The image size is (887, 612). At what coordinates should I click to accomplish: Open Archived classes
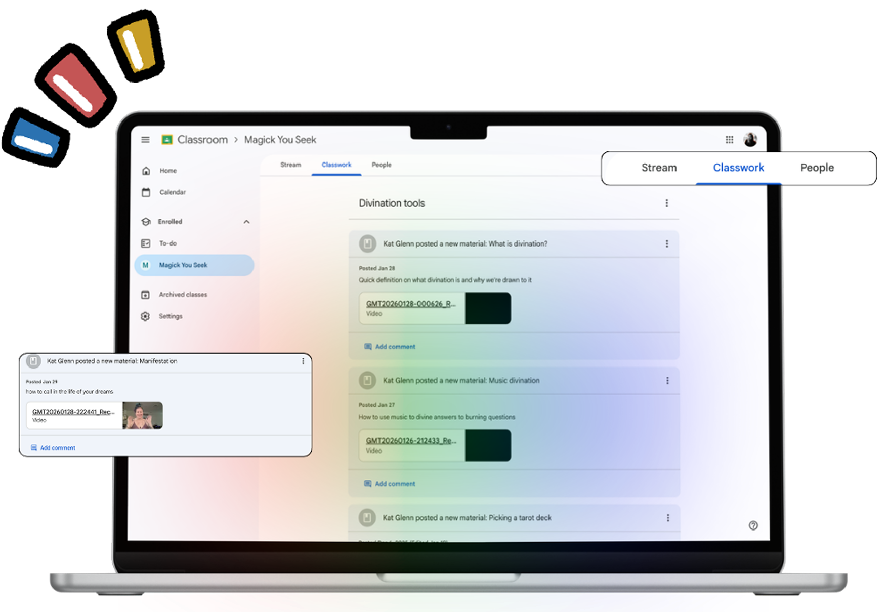tap(183, 295)
